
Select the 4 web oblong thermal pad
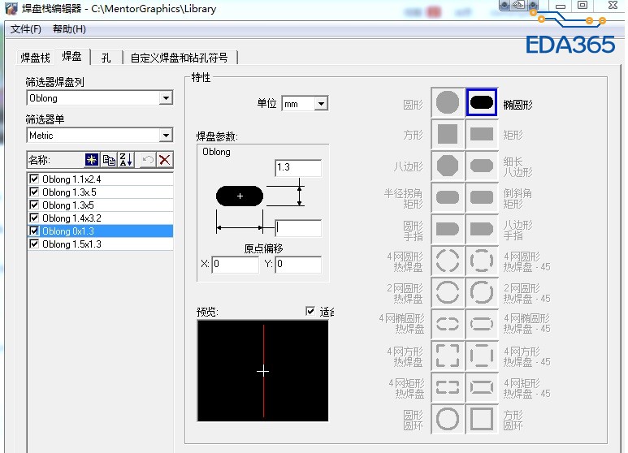point(448,324)
